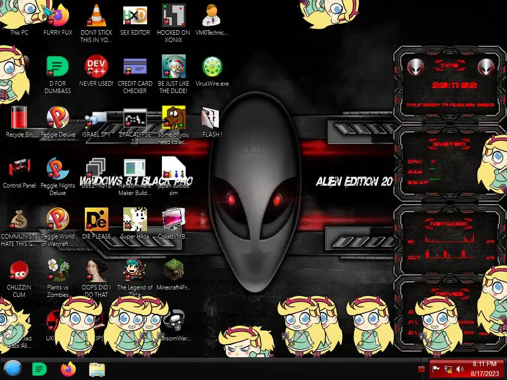Screen dimensions: 507x380
Task: Select the OOPS DID I DO THAT portrait icon
Action: [97, 278]
